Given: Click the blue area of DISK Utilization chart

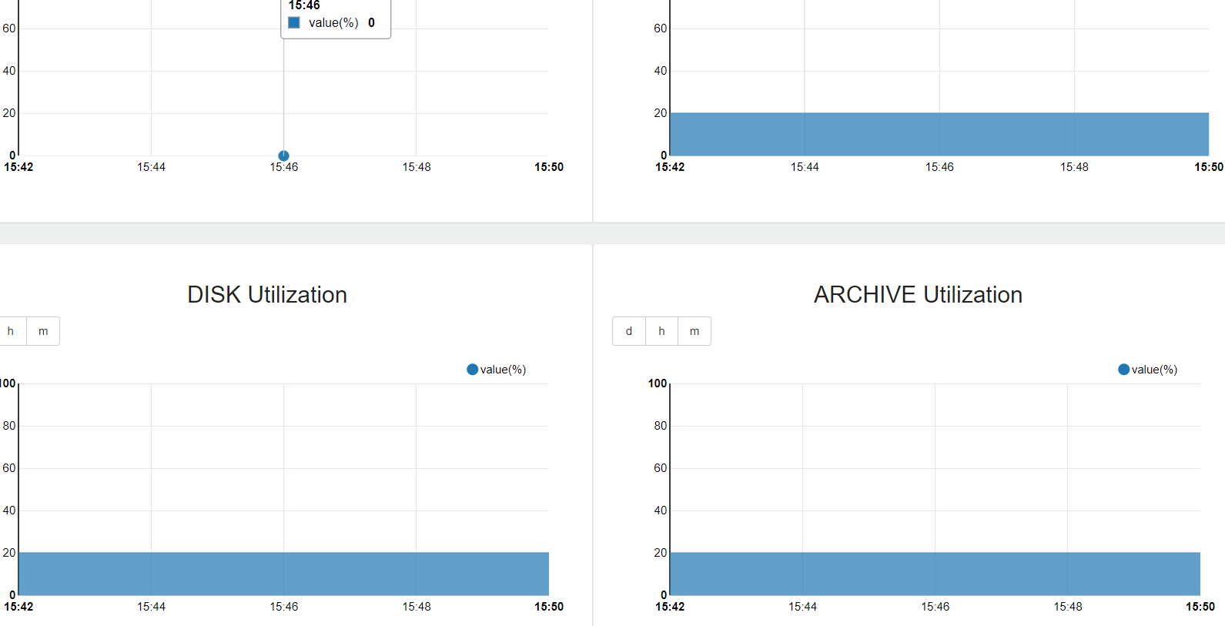Looking at the screenshot, I should (x=283, y=574).
